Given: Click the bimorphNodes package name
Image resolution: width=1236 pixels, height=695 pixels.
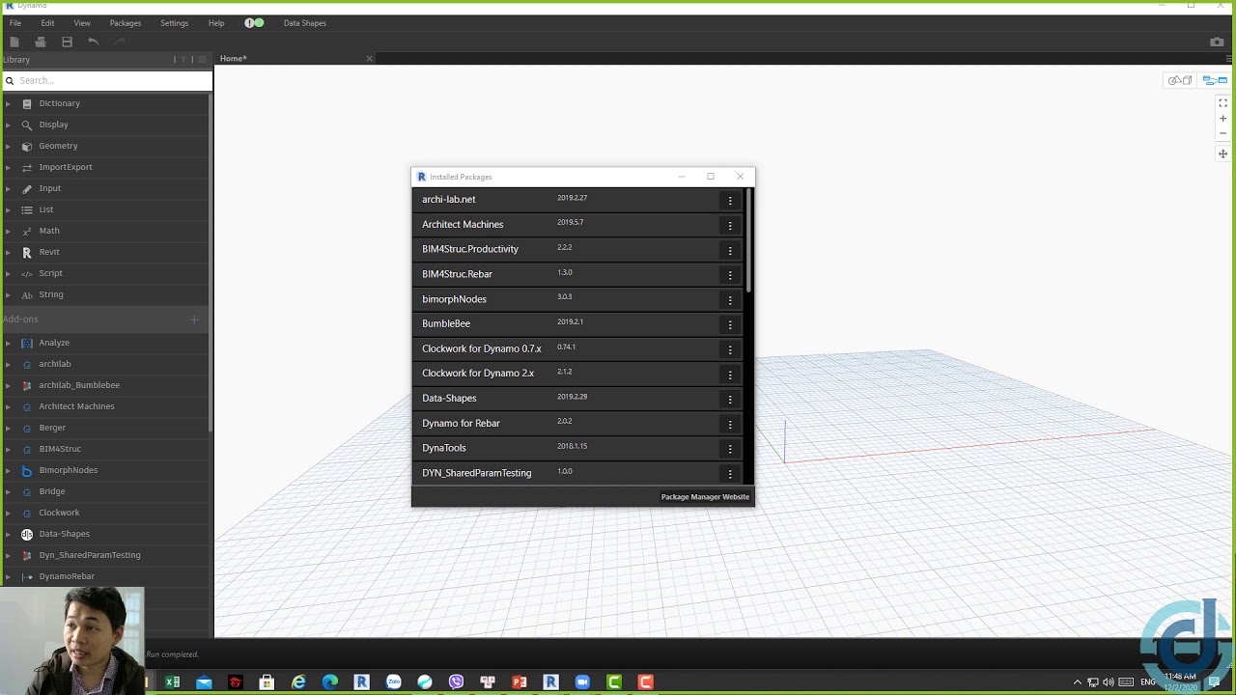Looking at the screenshot, I should tap(454, 299).
